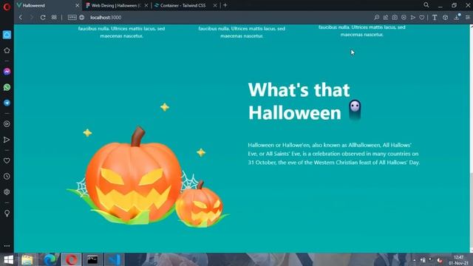
Task: Open Settings gear icon in sidebar
Action: point(7,192)
